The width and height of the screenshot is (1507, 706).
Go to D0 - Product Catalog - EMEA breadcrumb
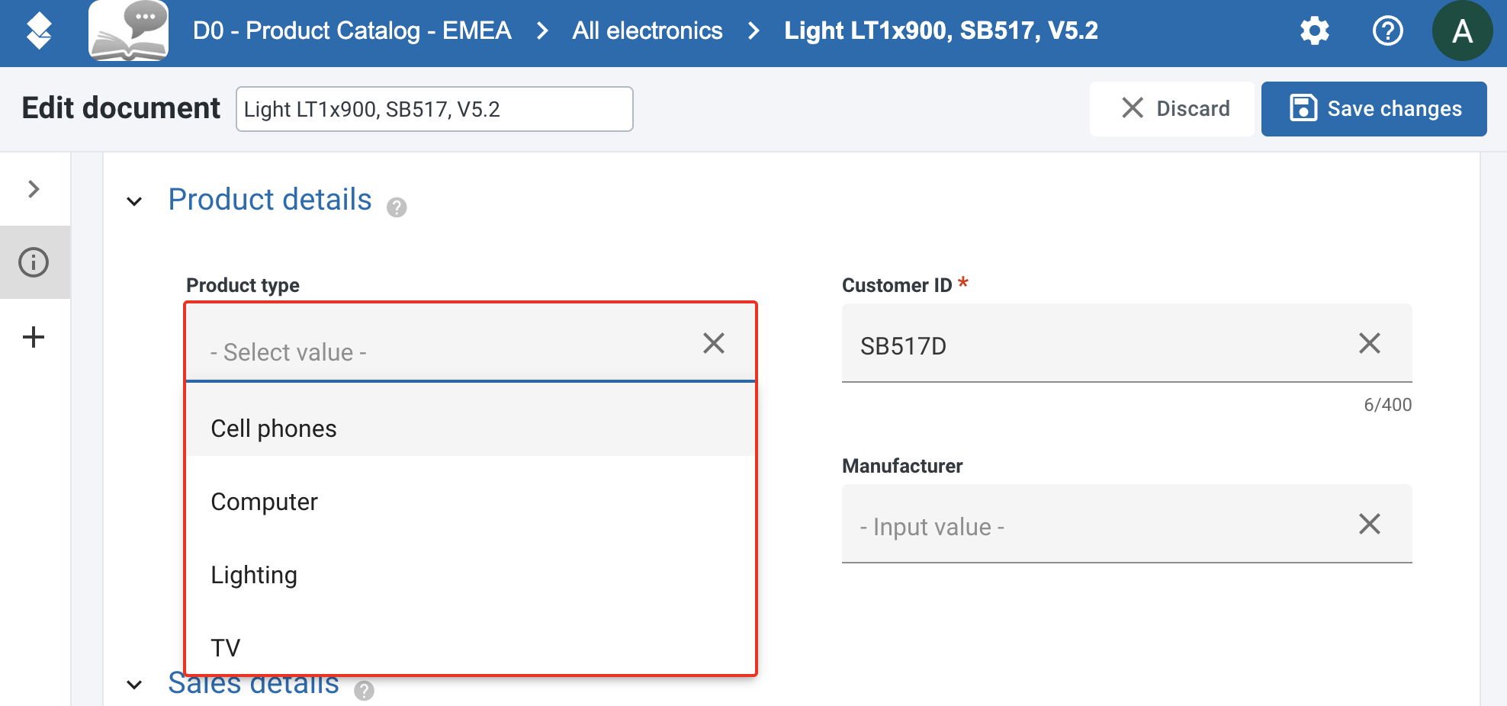[x=352, y=30]
